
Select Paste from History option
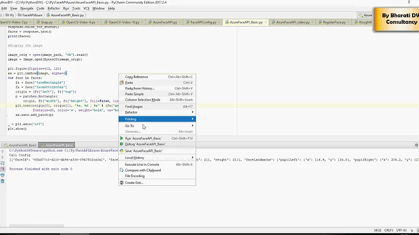[157, 88]
